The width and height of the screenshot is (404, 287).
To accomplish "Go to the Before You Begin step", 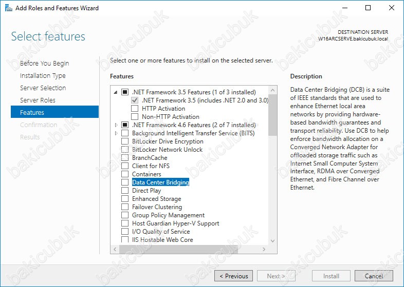I will tap(44, 63).
